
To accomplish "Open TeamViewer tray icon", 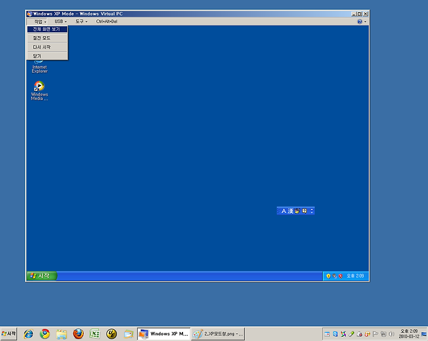I will point(335,334).
